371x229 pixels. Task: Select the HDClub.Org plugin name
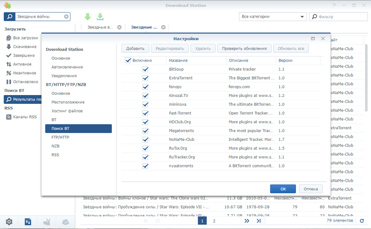point(180,122)
